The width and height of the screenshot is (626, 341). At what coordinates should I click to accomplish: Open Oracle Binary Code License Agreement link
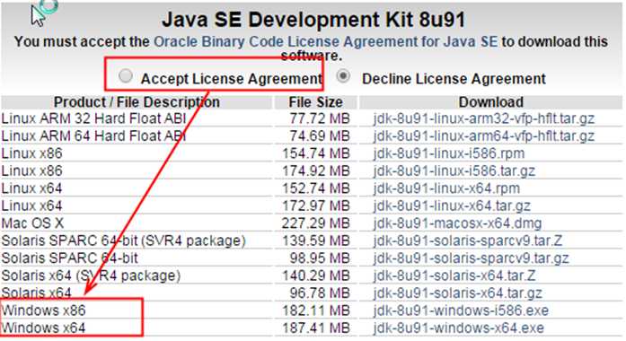(x=325, y=41)
